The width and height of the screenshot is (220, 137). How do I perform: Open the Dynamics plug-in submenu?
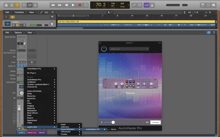pyautogui.click(x=40, y=99)
